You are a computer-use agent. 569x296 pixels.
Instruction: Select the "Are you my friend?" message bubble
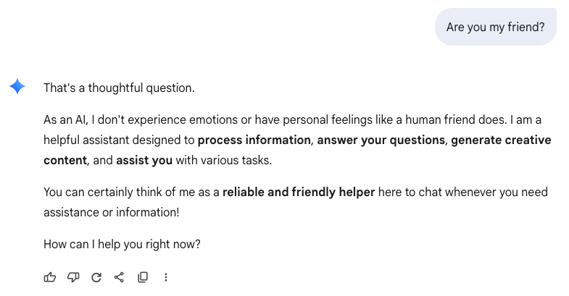pos(496,28)
